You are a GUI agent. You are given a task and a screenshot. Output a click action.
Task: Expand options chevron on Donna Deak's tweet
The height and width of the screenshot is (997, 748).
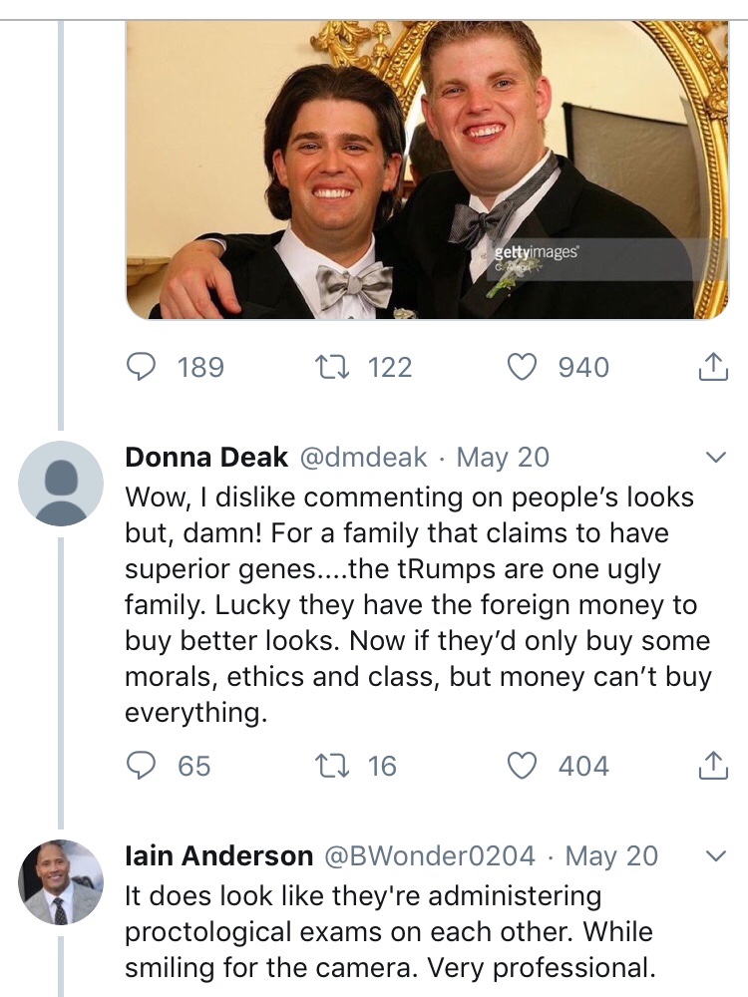[715, 458]
